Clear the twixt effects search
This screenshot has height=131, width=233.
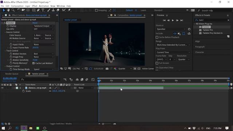tap(228, 20)
